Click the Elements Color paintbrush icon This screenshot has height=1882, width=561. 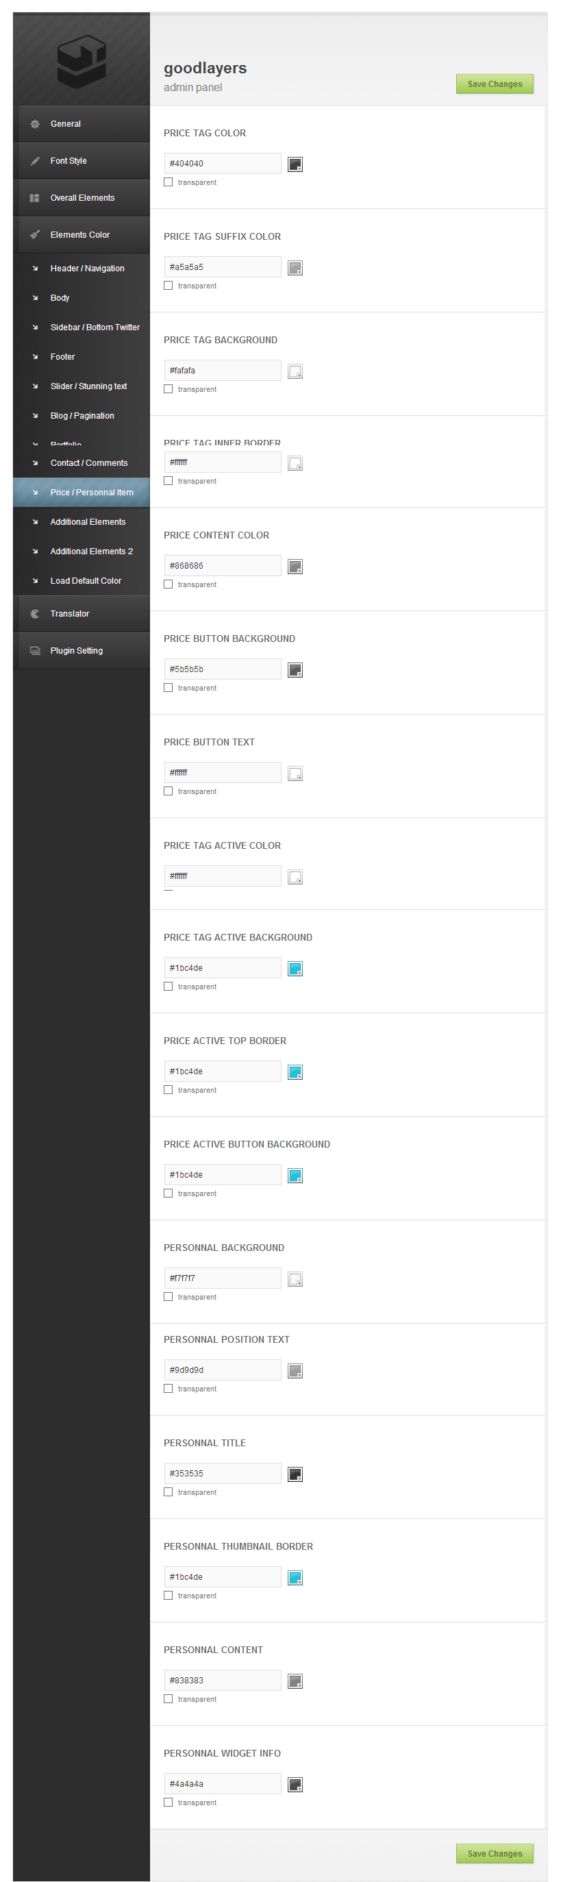[x=34, y=234]
